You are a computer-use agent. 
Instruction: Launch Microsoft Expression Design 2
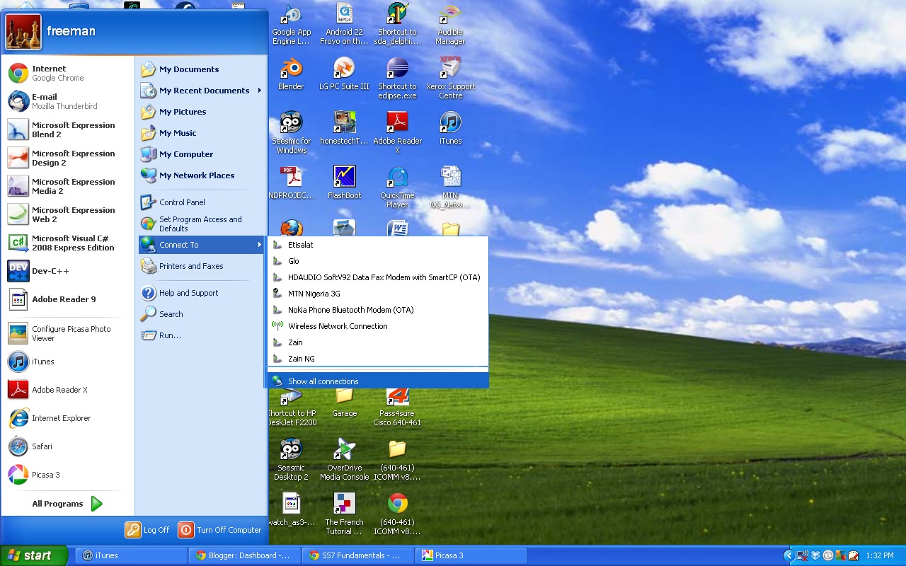(x=67, y=158)
